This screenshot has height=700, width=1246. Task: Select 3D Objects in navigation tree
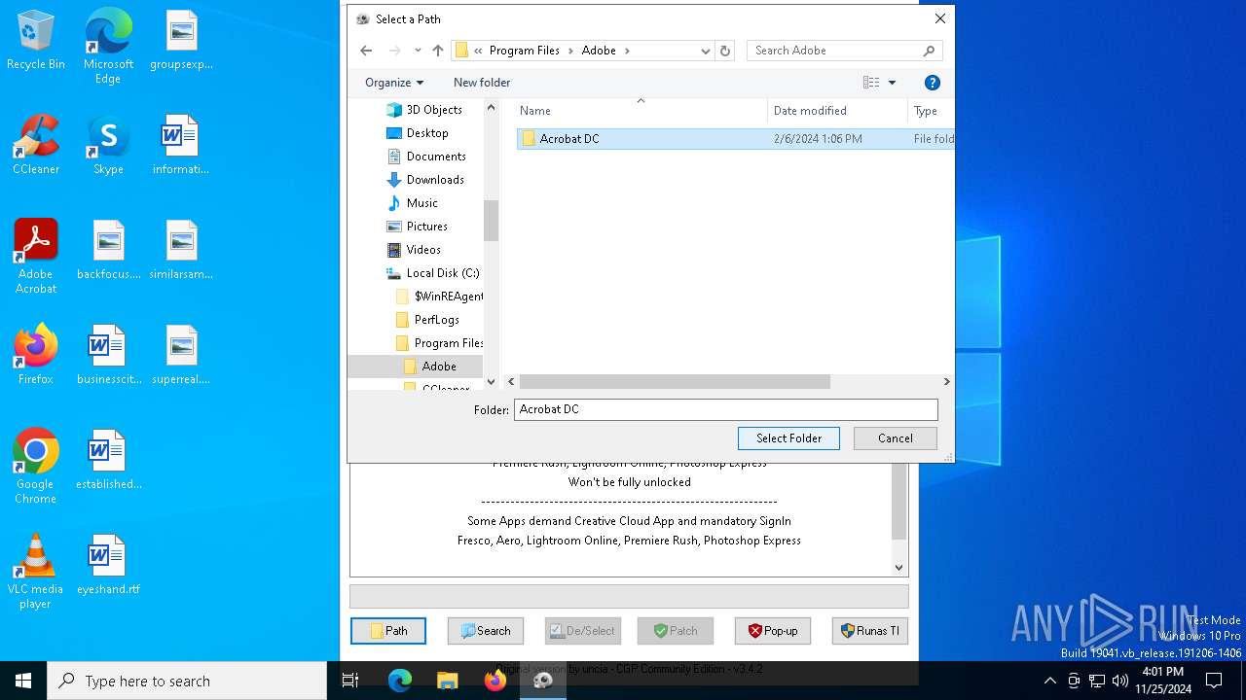coord(424,110)
